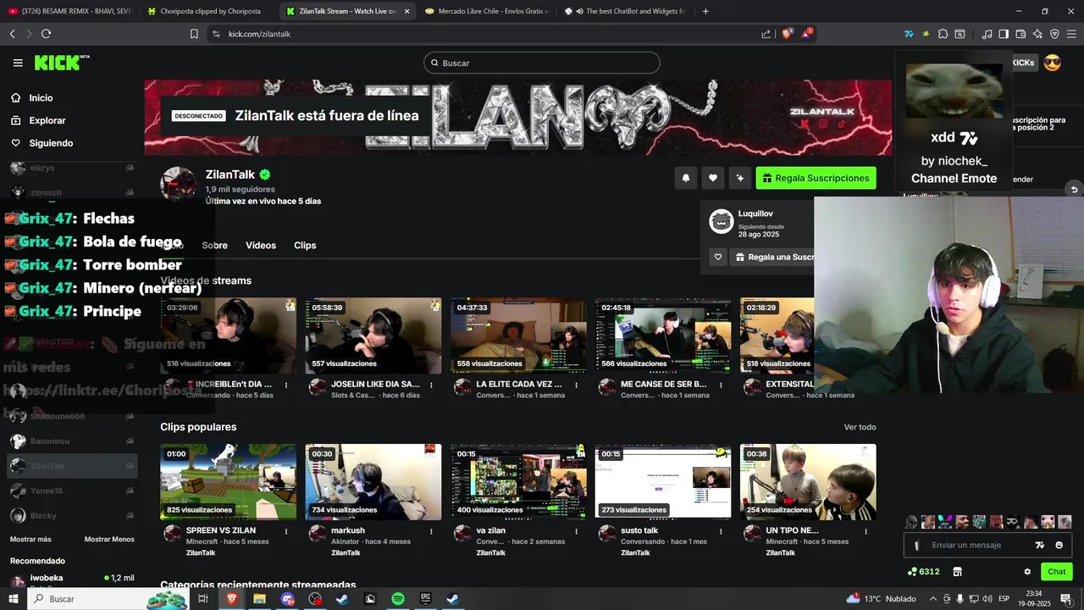The height and width of the screenshot is (610, 1084).
Task: Switch to Choriposta clipped browser tab
Action: click(x=208, y=11)
